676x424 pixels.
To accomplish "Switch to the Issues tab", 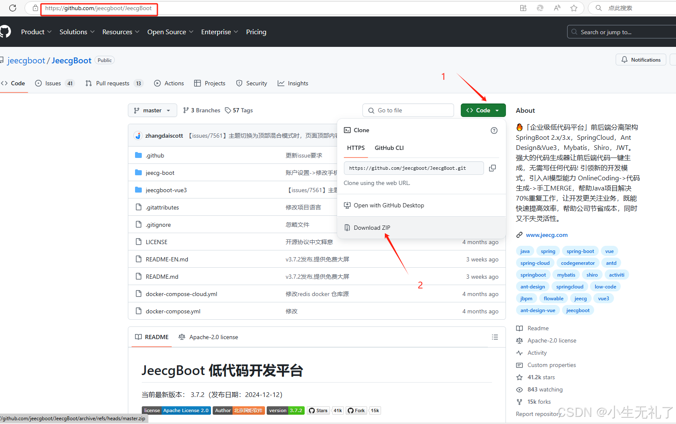I will pos(54,83).
